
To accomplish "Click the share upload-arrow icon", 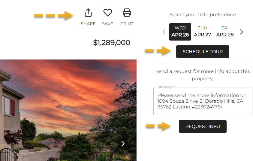I will click(x=88, y=13).
